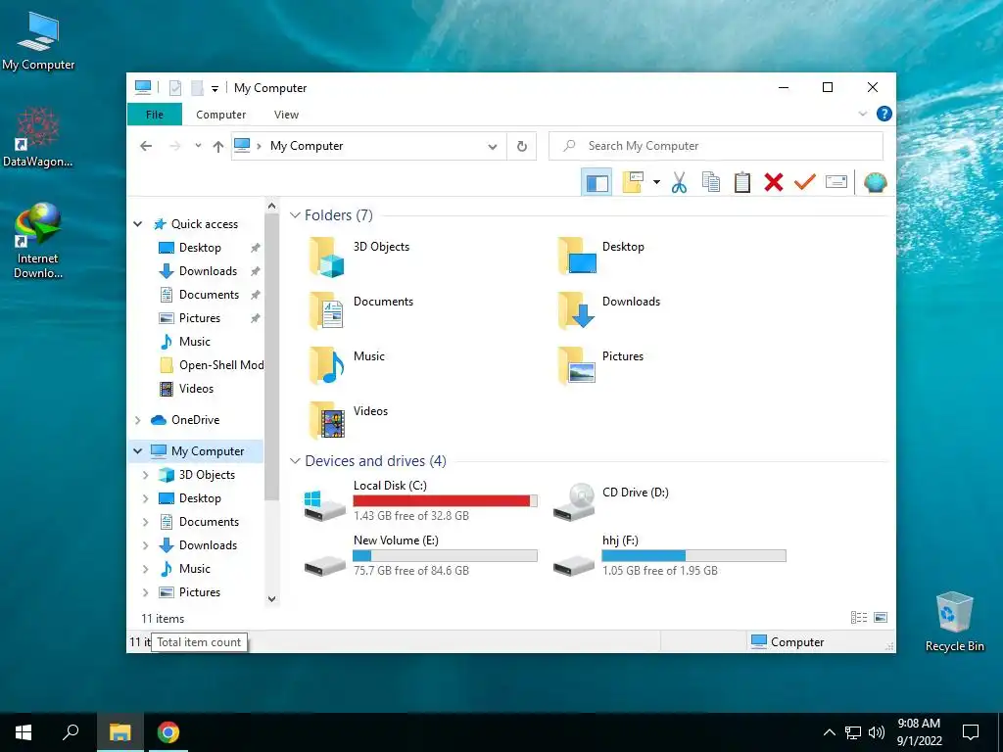Click the Copy toolbar icon
The width and height of the screenshot is (1003, 752).
point(711,183)
